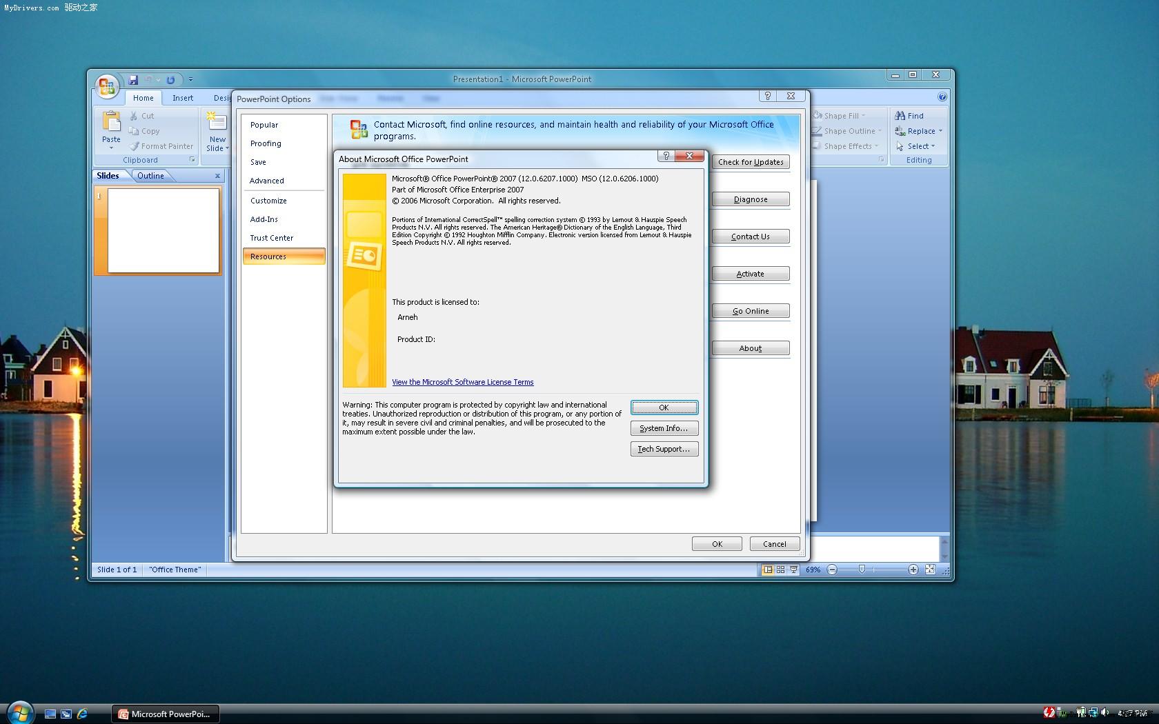
Task: Select slide 1 thumbnail
Action: (x=164, y=230)
